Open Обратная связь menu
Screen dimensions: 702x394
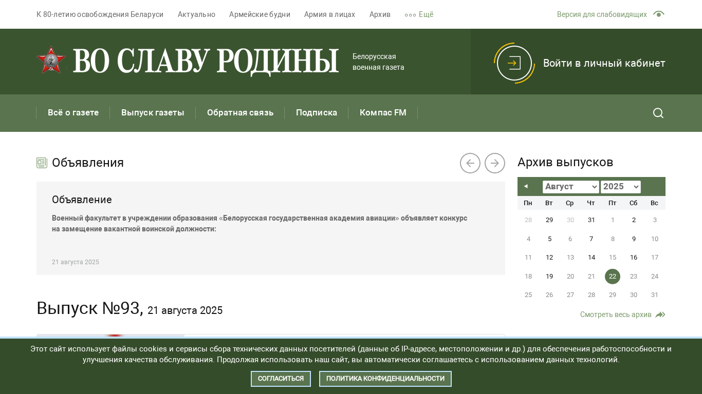[240, 113]
